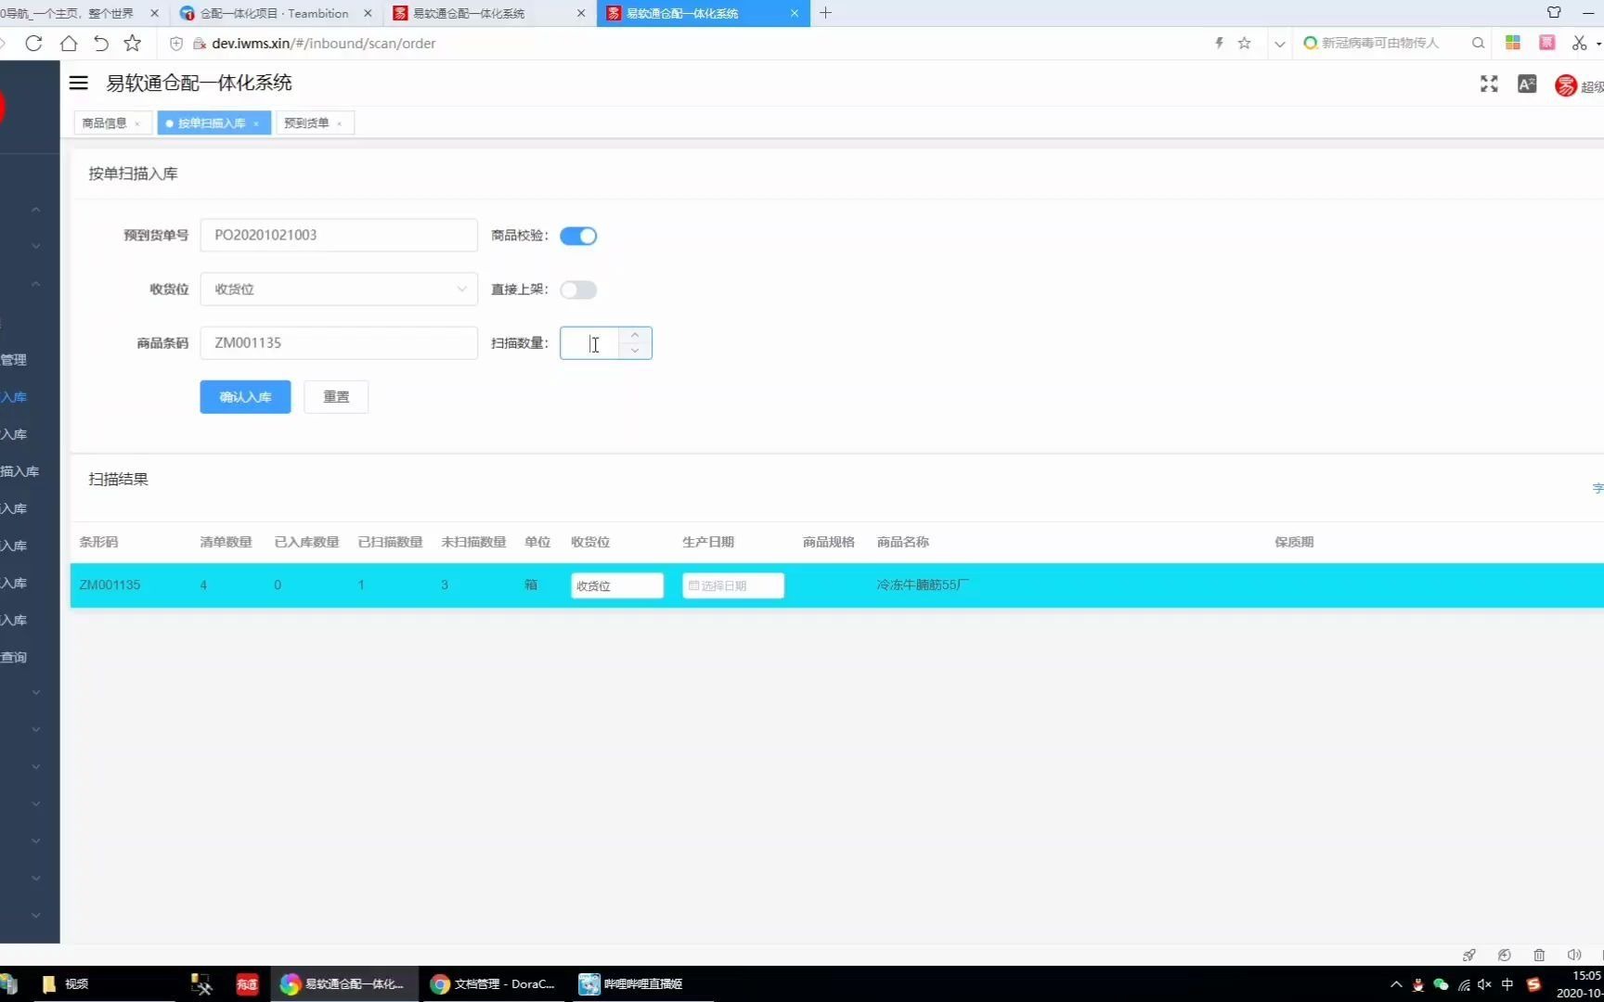The height and width of the screenshot is (1002, 1604).
Task: Click the browser undo-close arrow icon
Action: tap(101, 43)
